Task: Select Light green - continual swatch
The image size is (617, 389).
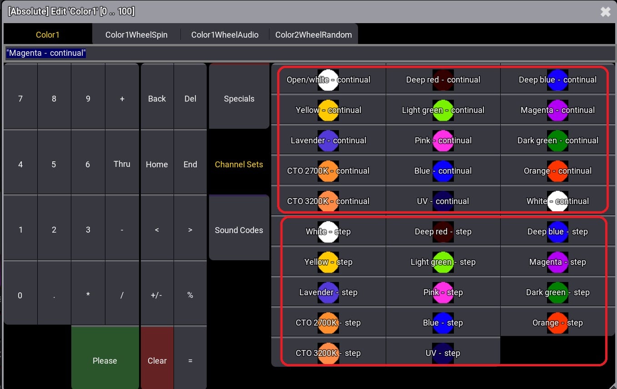Action: (x=443, y=110)
